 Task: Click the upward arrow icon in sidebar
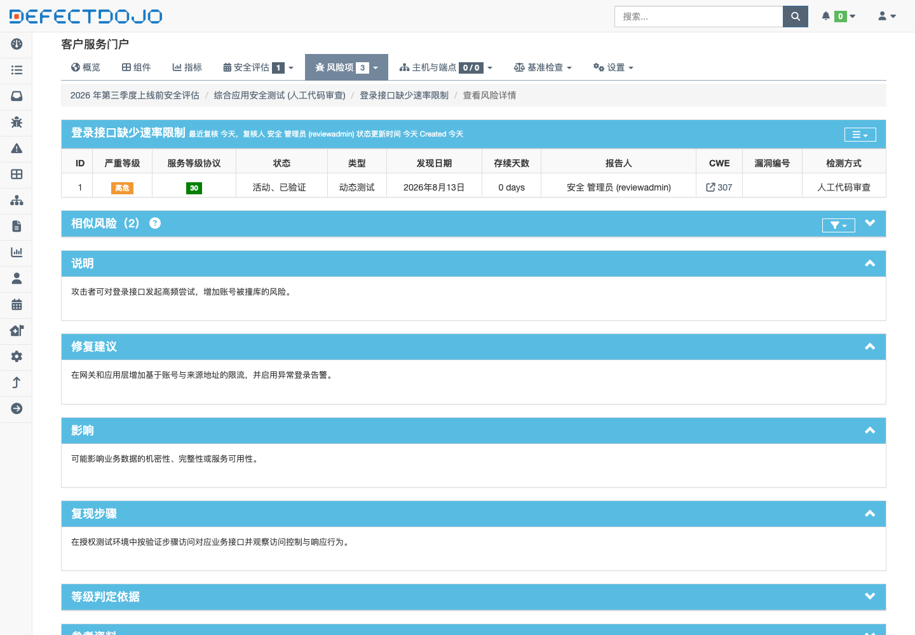[17, 382]
